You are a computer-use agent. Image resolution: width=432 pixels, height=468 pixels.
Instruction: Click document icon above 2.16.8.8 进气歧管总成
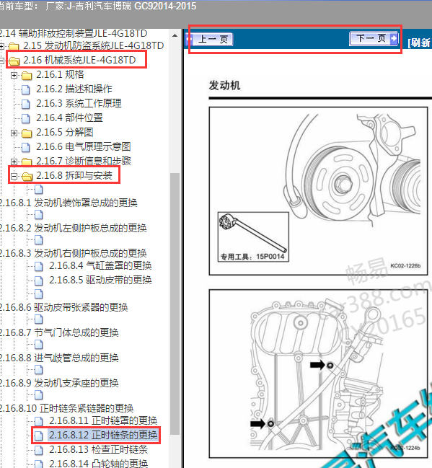point(38,345)
